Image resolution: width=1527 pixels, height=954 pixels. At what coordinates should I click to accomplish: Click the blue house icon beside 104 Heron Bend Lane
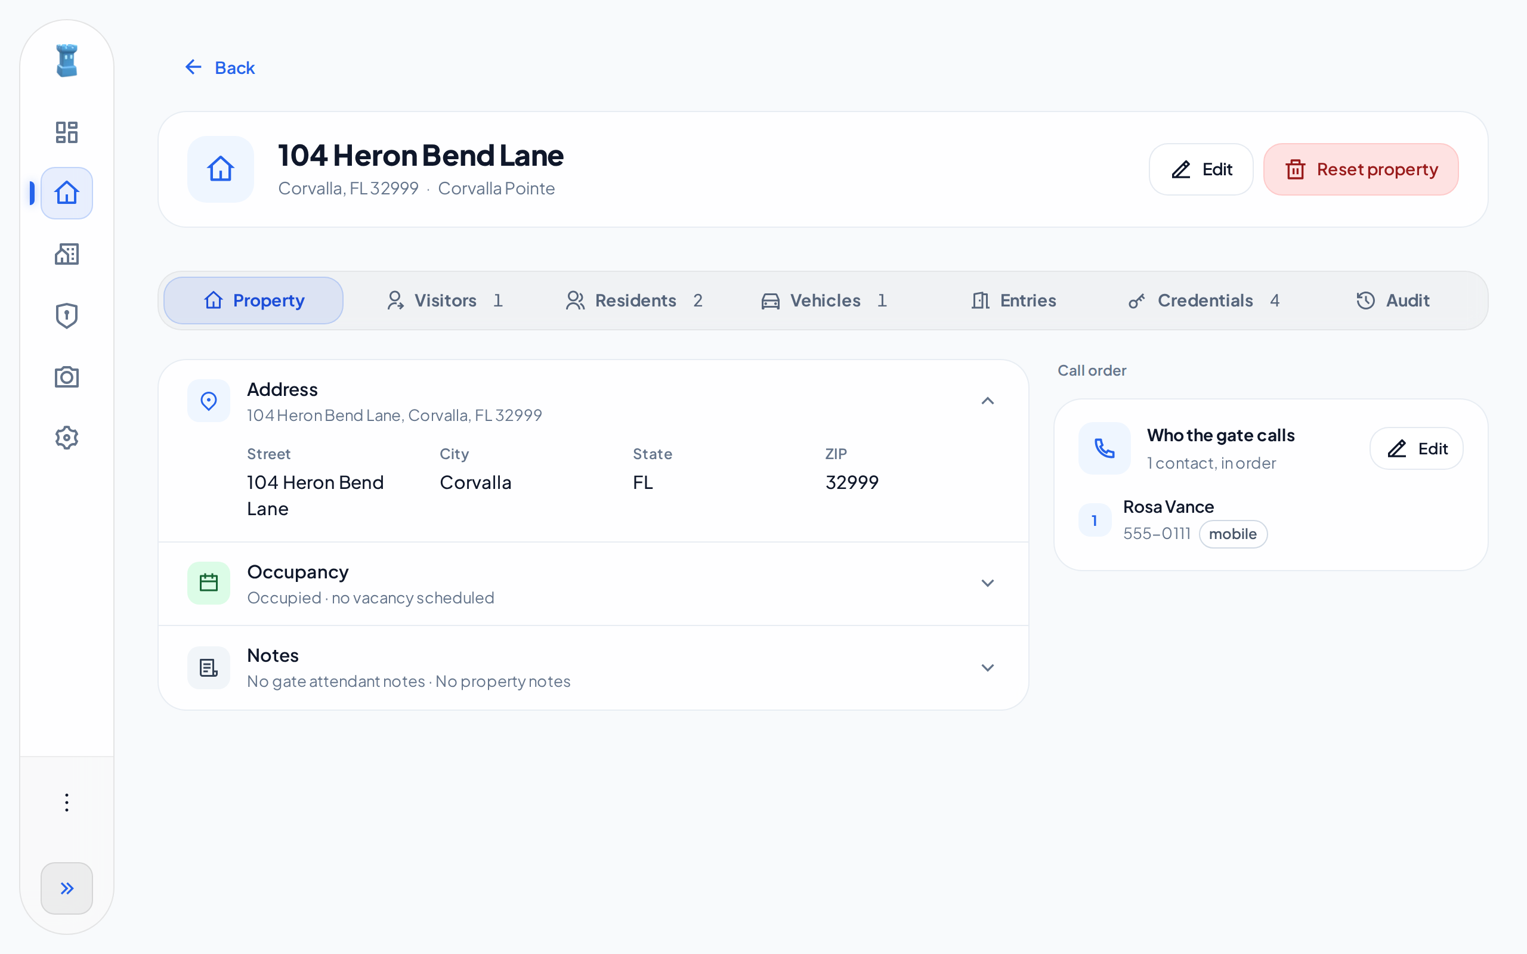pos(220,169)
